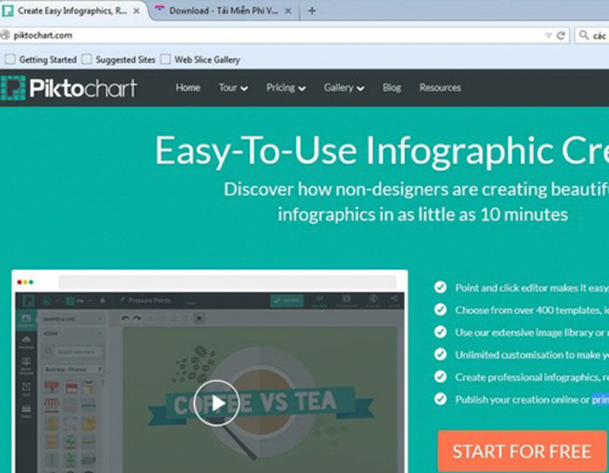The image size is (609, 473).
Task: Click the 'Discover how non-designers' subheading text
Action: pos(416,189)
